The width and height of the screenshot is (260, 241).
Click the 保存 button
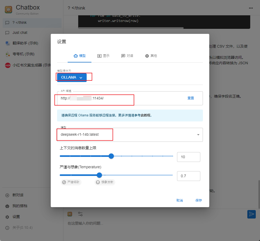click(x=198, y=200)
